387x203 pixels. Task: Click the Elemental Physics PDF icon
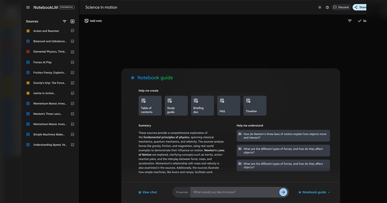tap(28, 52)
